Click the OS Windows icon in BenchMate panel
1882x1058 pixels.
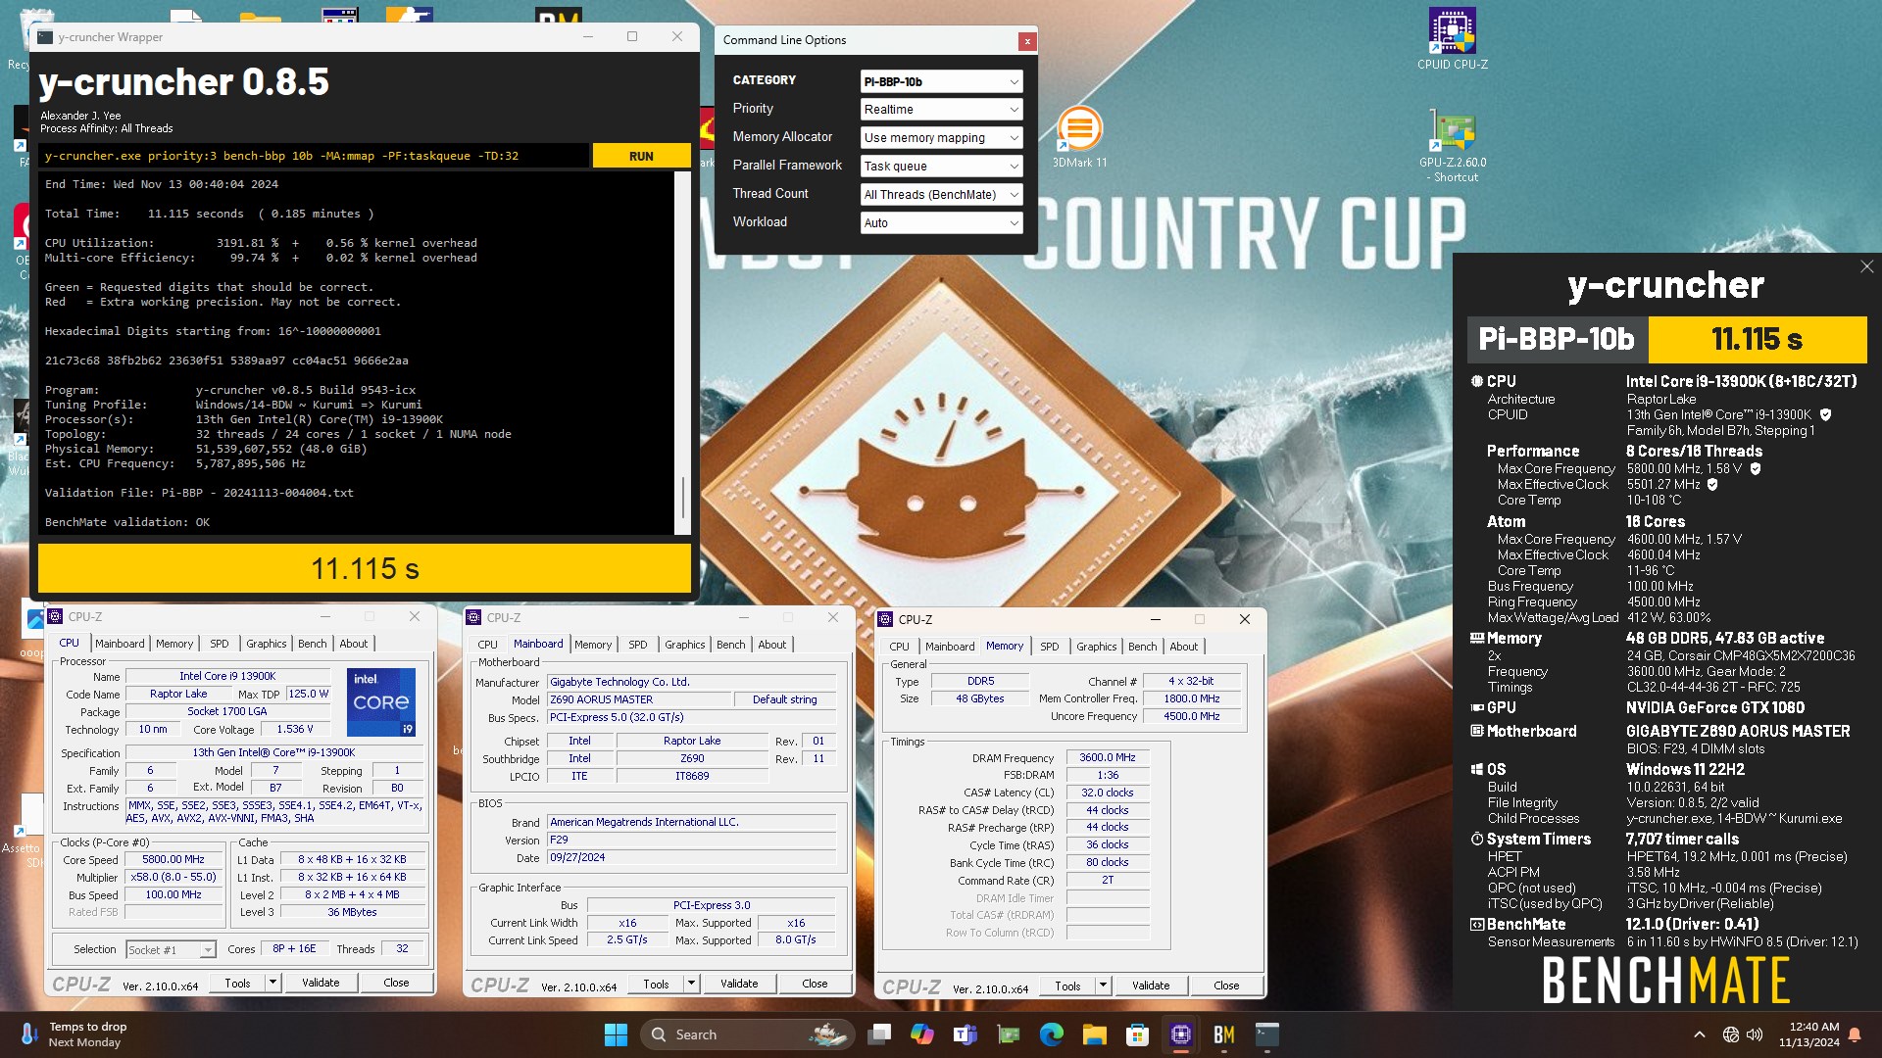1476,769
